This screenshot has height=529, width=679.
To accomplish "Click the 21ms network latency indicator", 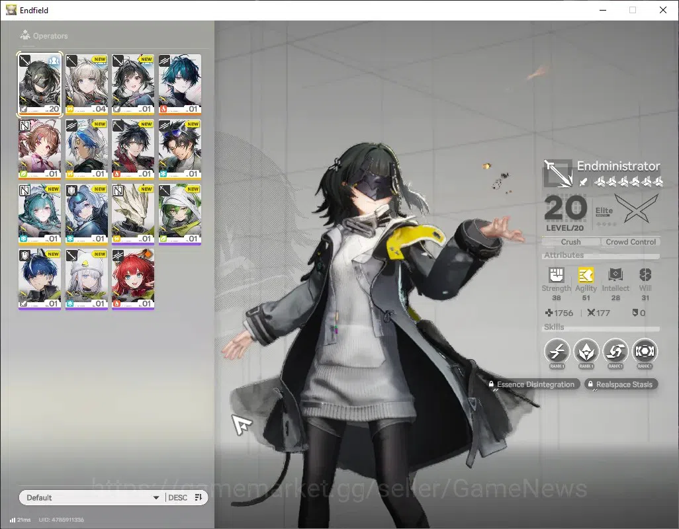I will pos(21,520).
